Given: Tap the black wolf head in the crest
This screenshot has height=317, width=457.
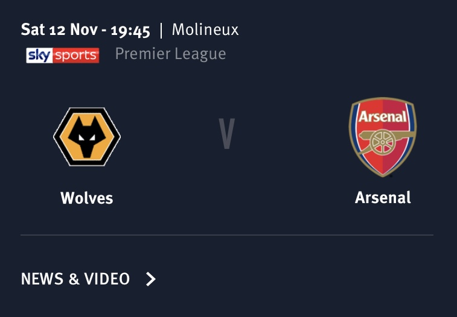Looking at the screenshot, I should [87, 137].
